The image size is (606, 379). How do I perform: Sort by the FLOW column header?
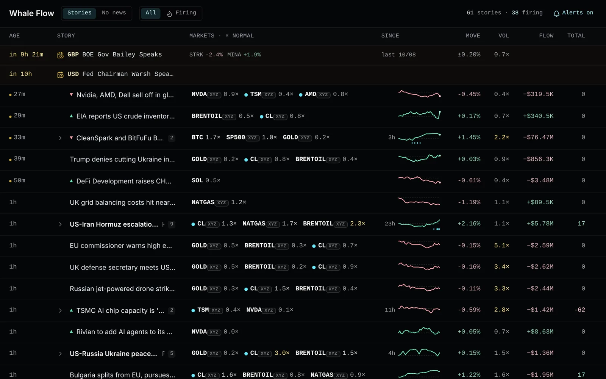pos(546,36)
